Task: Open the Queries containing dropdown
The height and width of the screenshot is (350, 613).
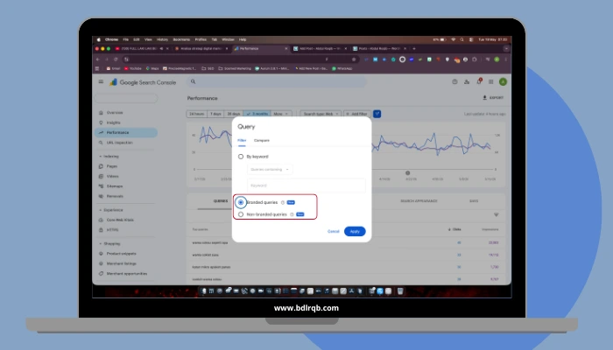Action: [270, 170]
